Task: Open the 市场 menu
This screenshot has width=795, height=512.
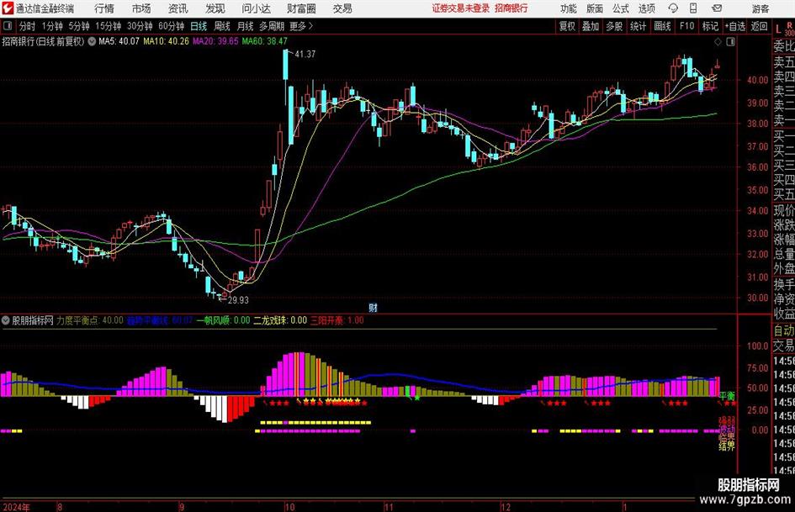Action: click(x=141, y=8)
